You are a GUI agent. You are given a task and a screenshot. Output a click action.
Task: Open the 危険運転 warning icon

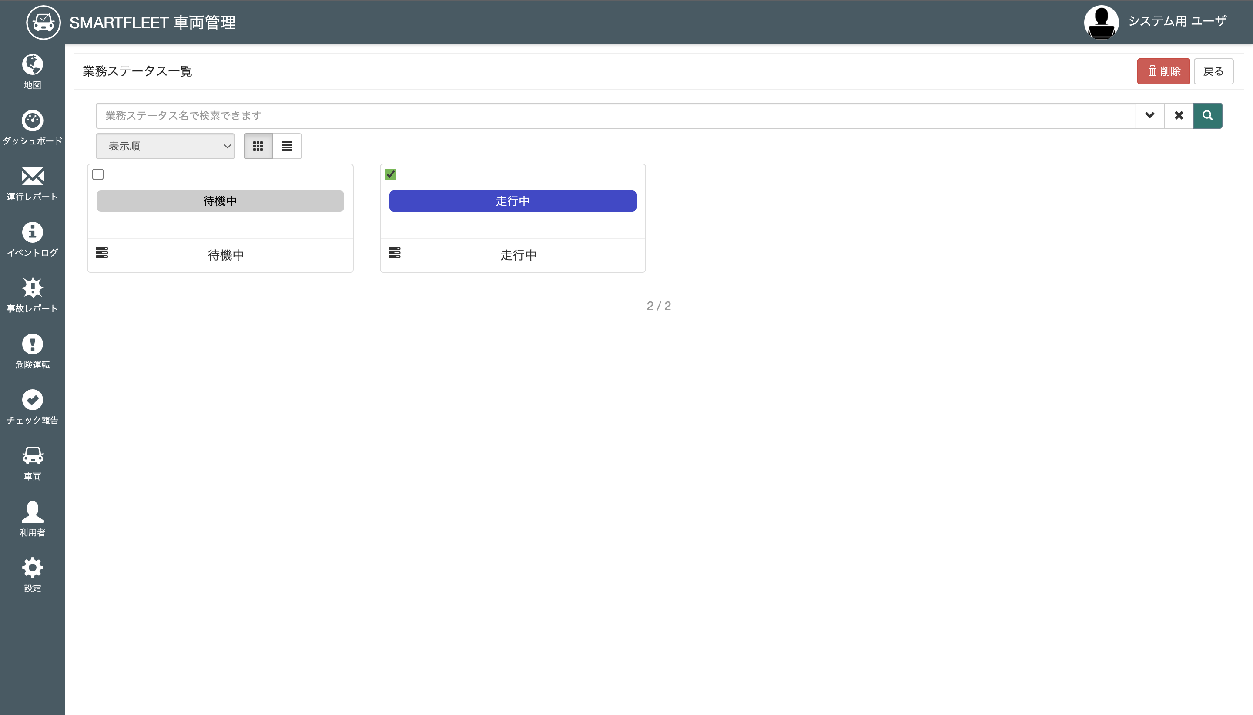(x=33, y=344)
